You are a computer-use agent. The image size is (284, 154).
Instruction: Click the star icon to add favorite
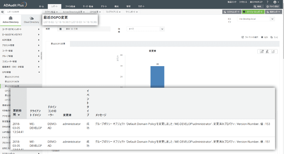(x=262, y=37)
